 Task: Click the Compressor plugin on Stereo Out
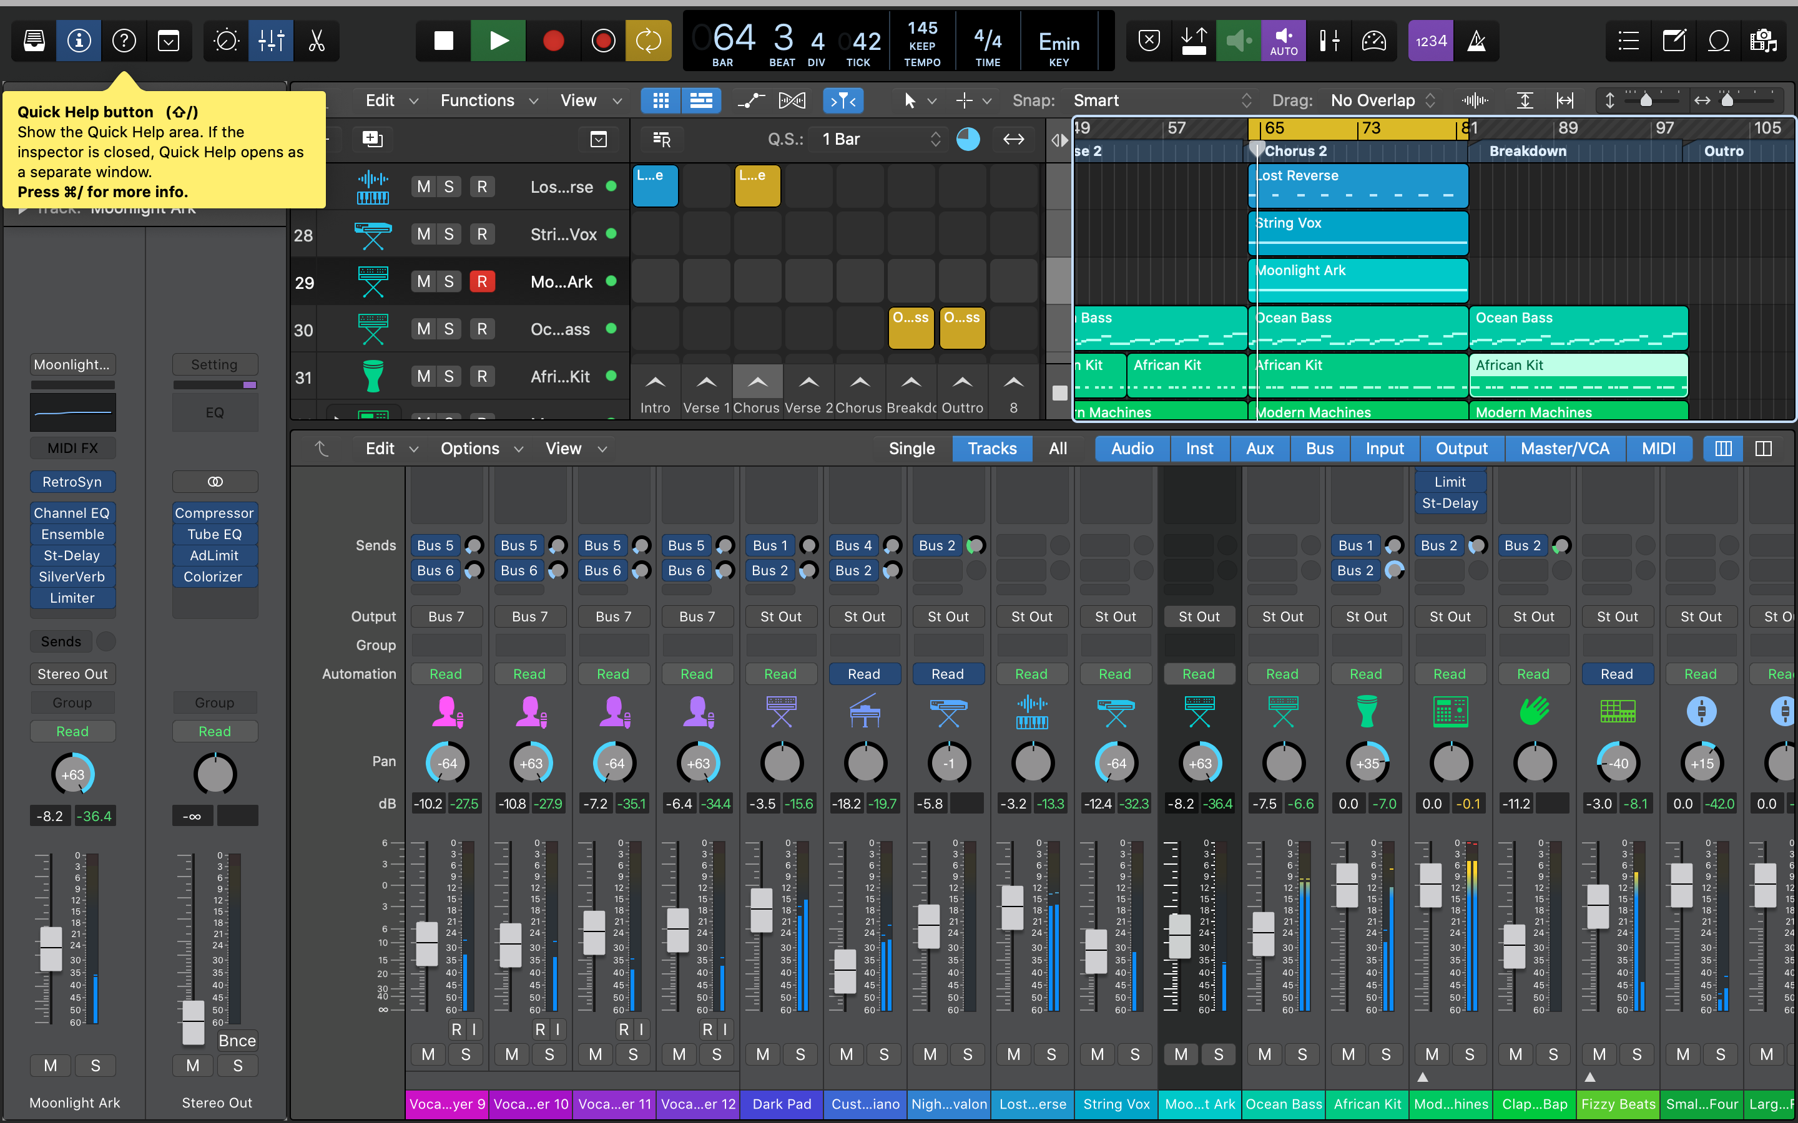pyautogui.click(x=214, y=513)
